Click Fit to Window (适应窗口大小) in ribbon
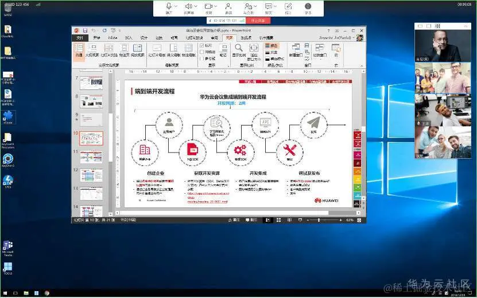 click(254, 52)
